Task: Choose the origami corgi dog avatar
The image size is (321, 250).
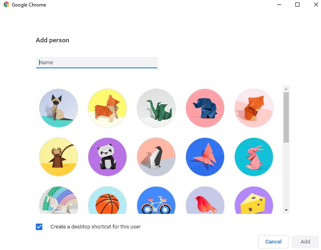Action: pyautogui.click(x=107, y=108)
